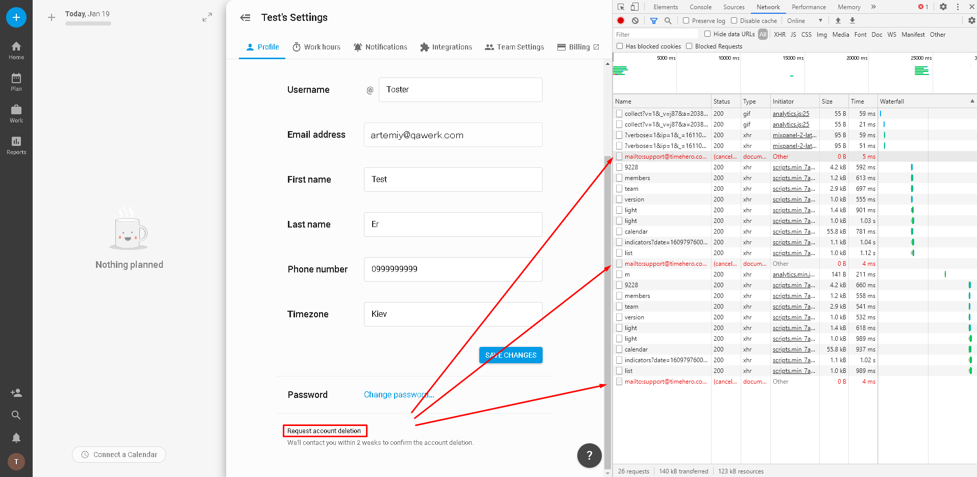The image size is (977, 477).
Task: Click the blue plus add button
Action: coord(16,17)
